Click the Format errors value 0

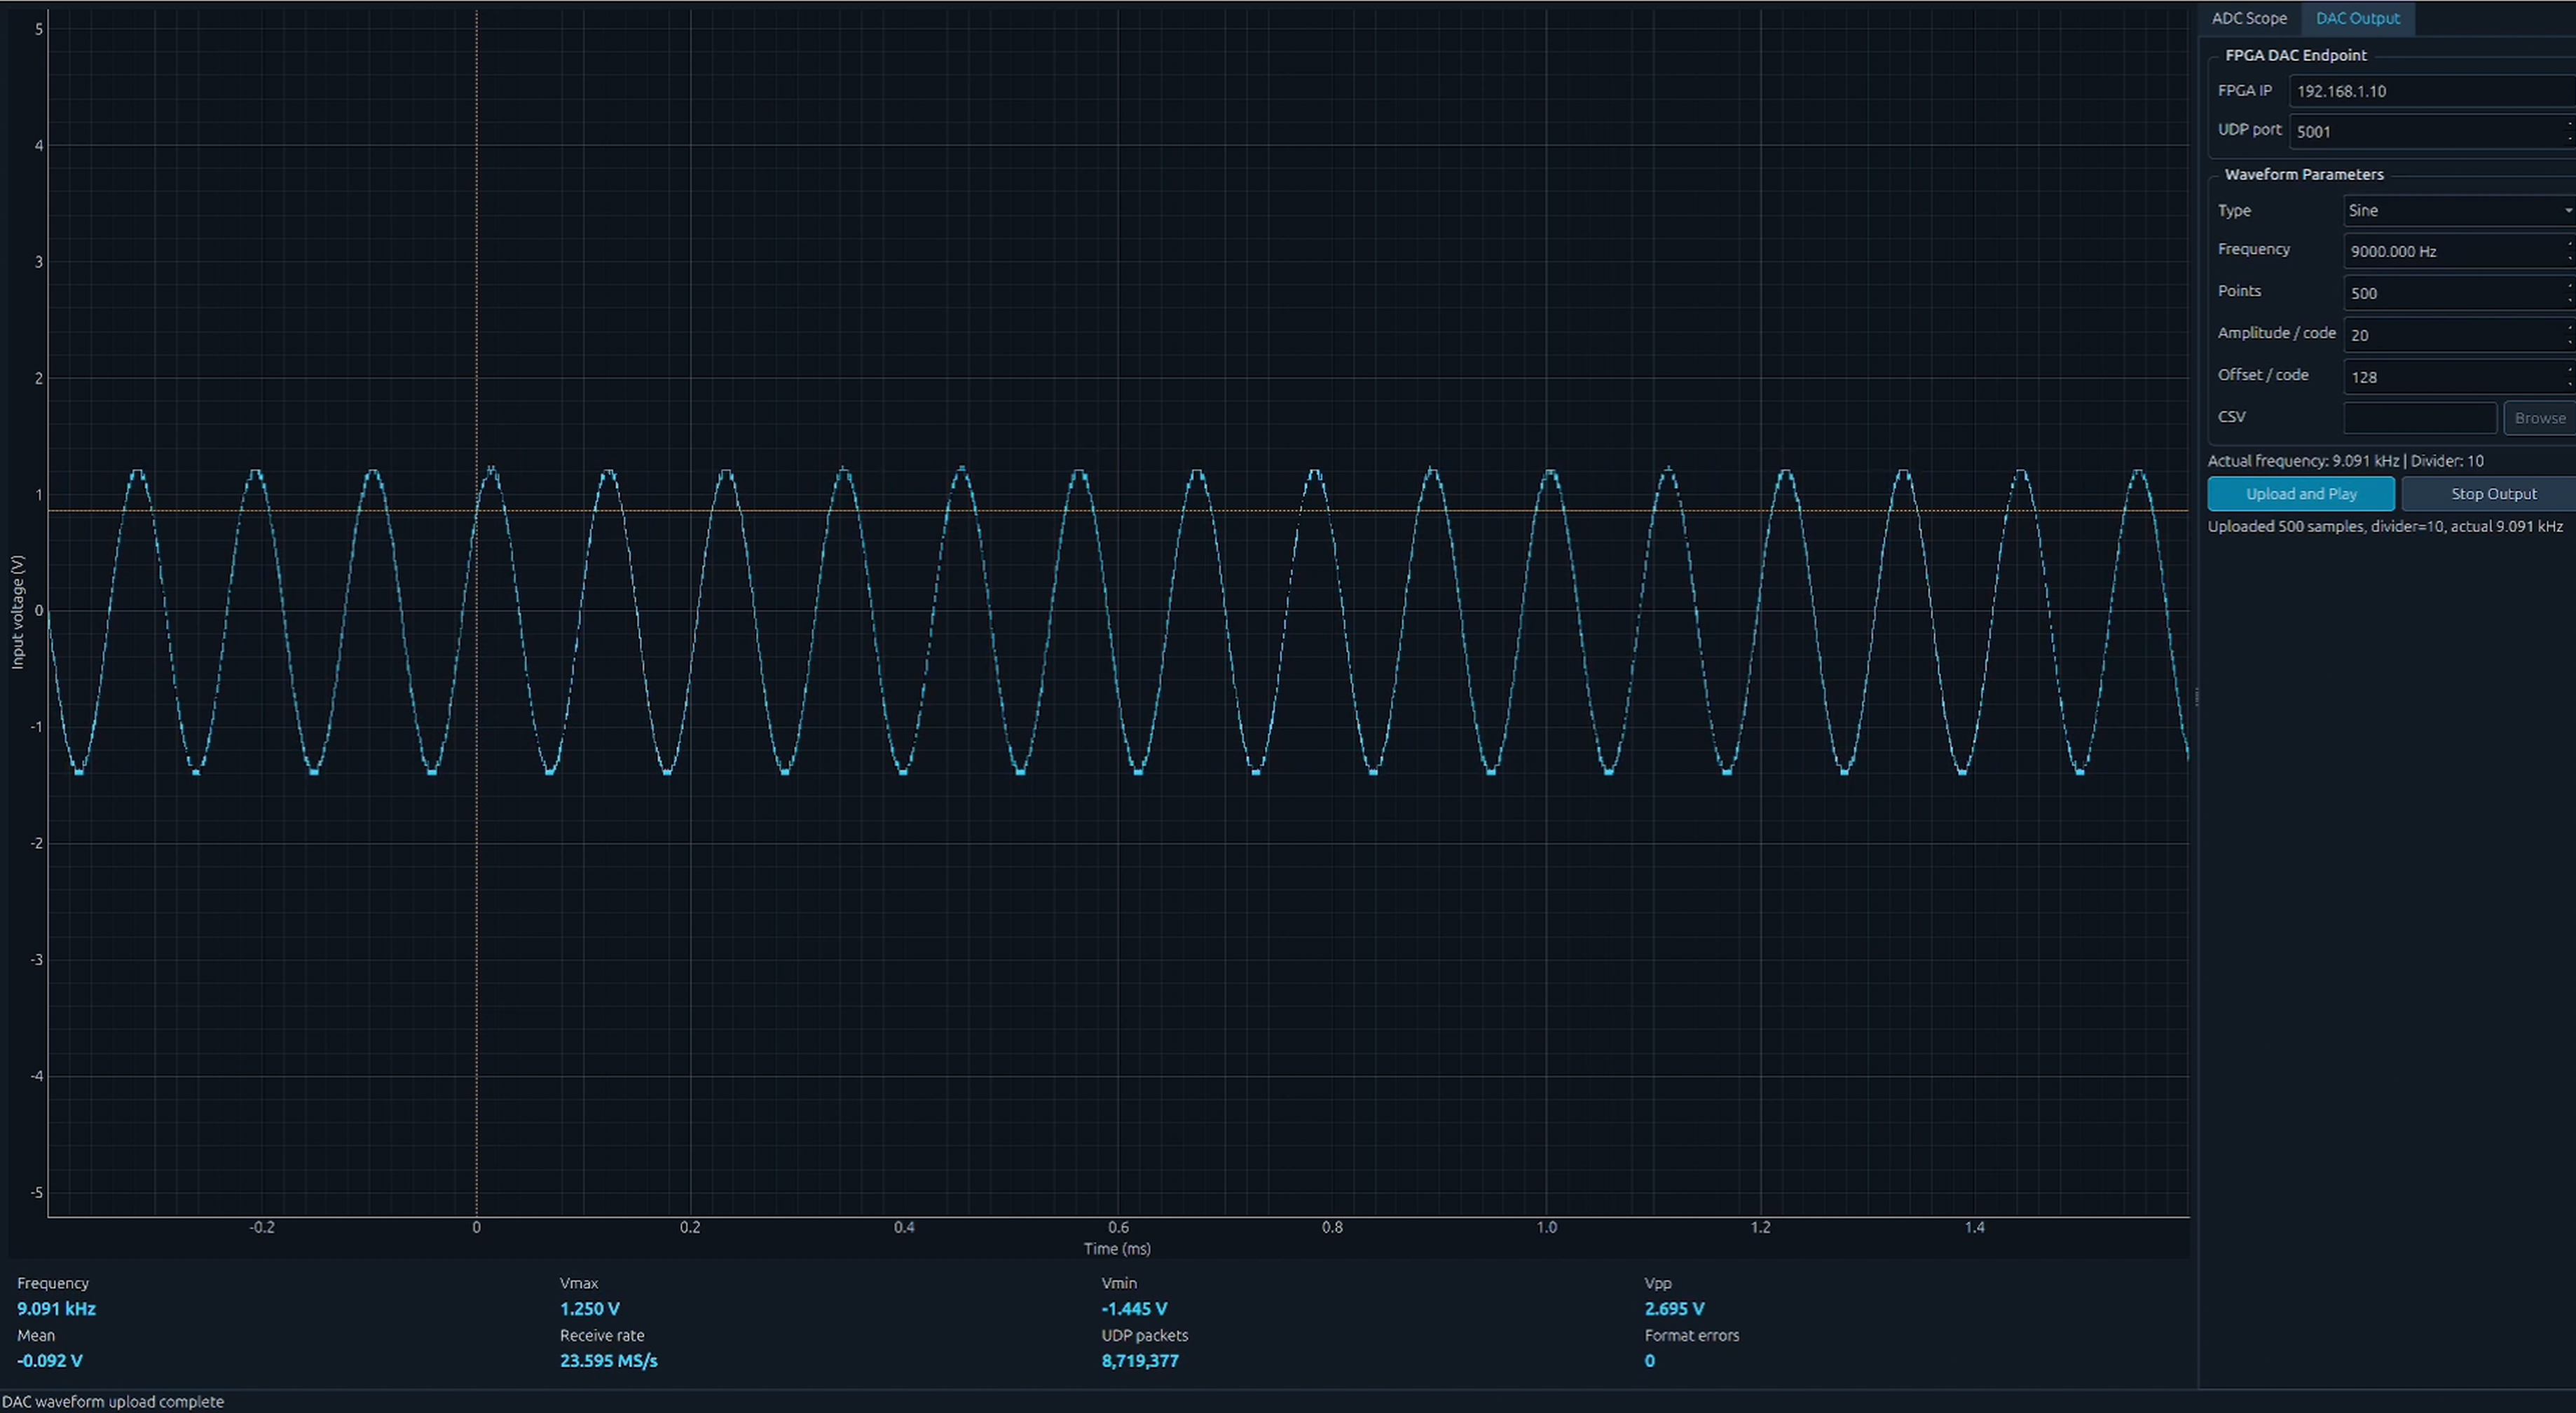(1650, 1361)
